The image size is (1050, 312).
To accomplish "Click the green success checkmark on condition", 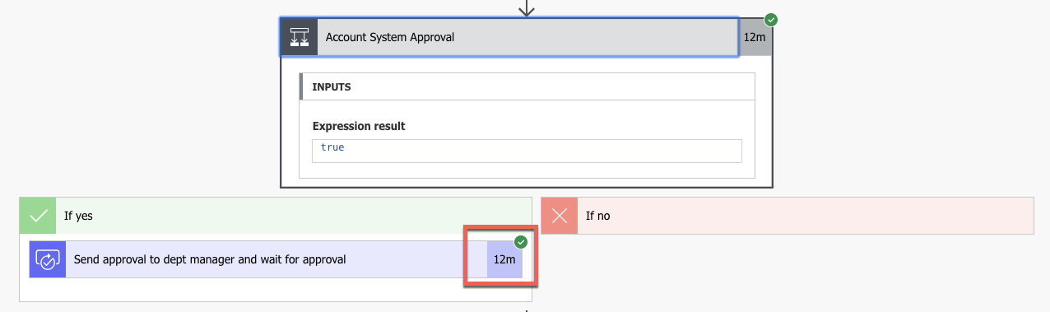I will [x=771, y=19].
